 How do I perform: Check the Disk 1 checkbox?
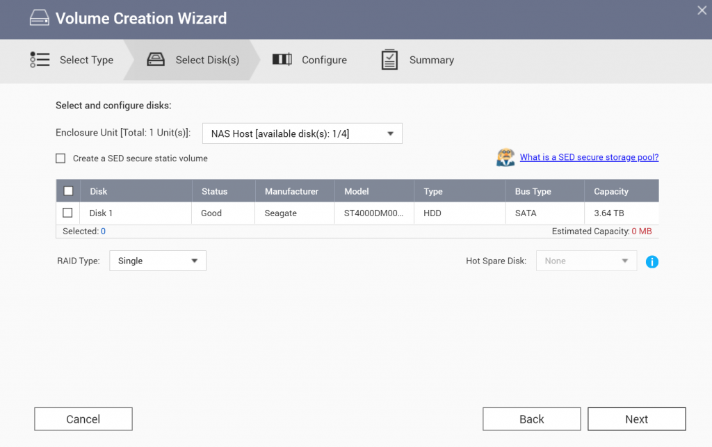(x=67, y=213)
